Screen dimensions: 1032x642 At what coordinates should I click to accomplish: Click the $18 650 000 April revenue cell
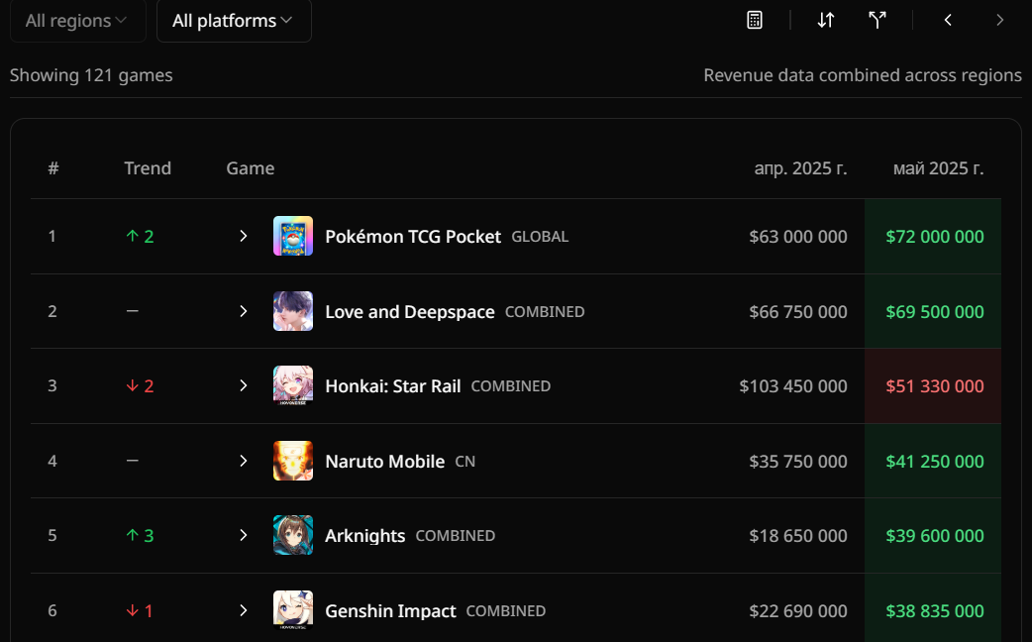[x=797, y=535]
